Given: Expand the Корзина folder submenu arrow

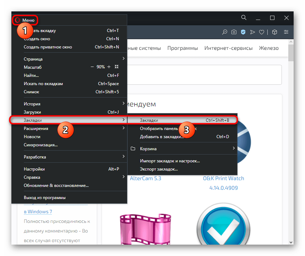Looking at the screenshot, I should click(x=234, y=148).
